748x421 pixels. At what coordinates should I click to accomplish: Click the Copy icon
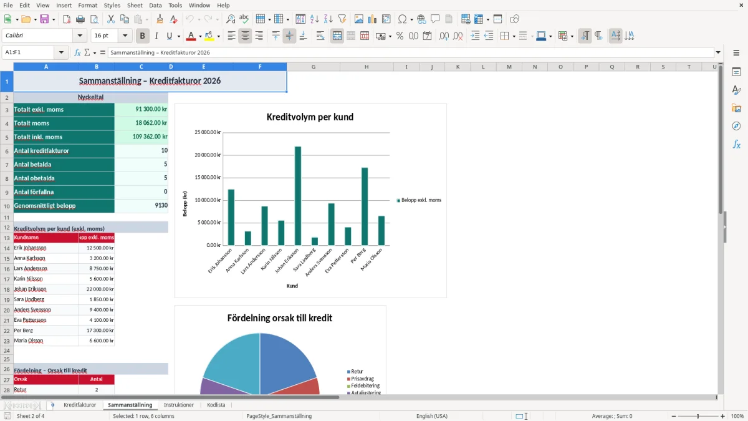tap(125, 19)
